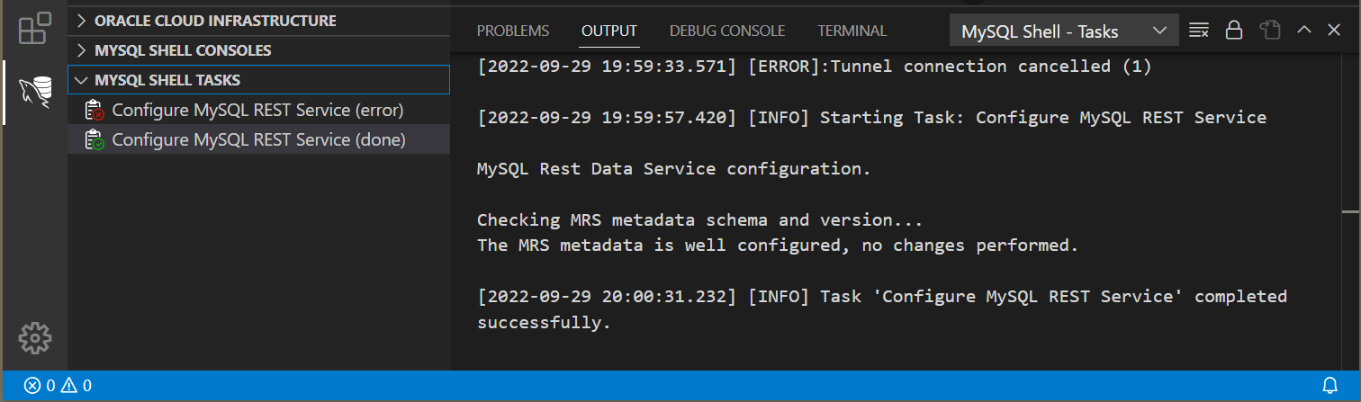Click errors and warnings count in status bar
The width and height of the screenshot is (1361, 402).
click(x=58, y=386)
